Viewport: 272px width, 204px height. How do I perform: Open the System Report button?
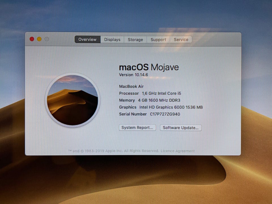137,128
